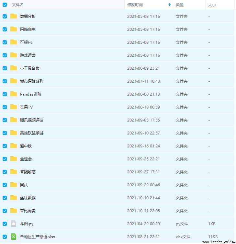Click the 国庆 folder icon
The height and width of the screenshot is (244, 236).
click(14, 185)
